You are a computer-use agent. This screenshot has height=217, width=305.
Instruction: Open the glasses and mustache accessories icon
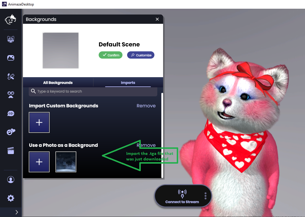11,95
